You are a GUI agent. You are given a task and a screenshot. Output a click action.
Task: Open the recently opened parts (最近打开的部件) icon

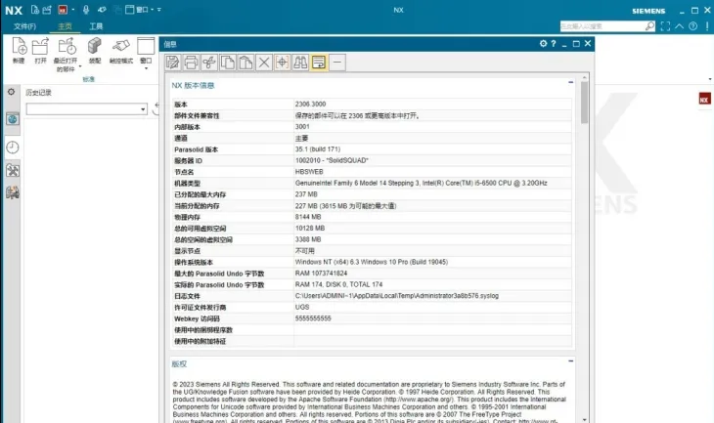click(67, 46)
